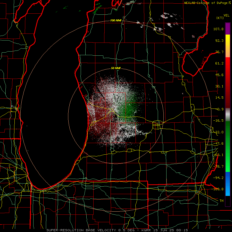This screenshot has height=232, width=232.
Task: Select the 61.2 legend value
Action: click(x=219, y=63)
